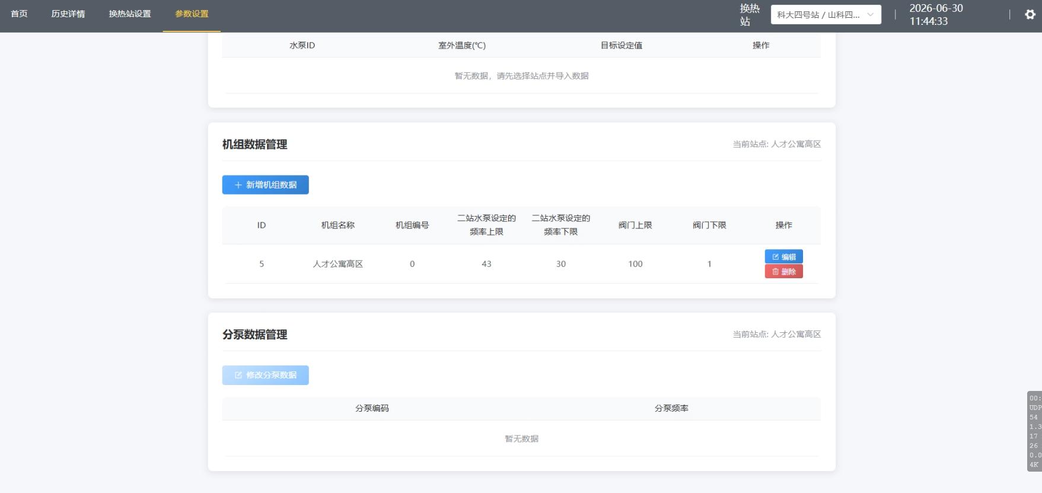Open the 换热站设置 tab
Image resolution: width=1042 pixels, height=493 pixels.
pyautogui.click(x=130, y=14)
